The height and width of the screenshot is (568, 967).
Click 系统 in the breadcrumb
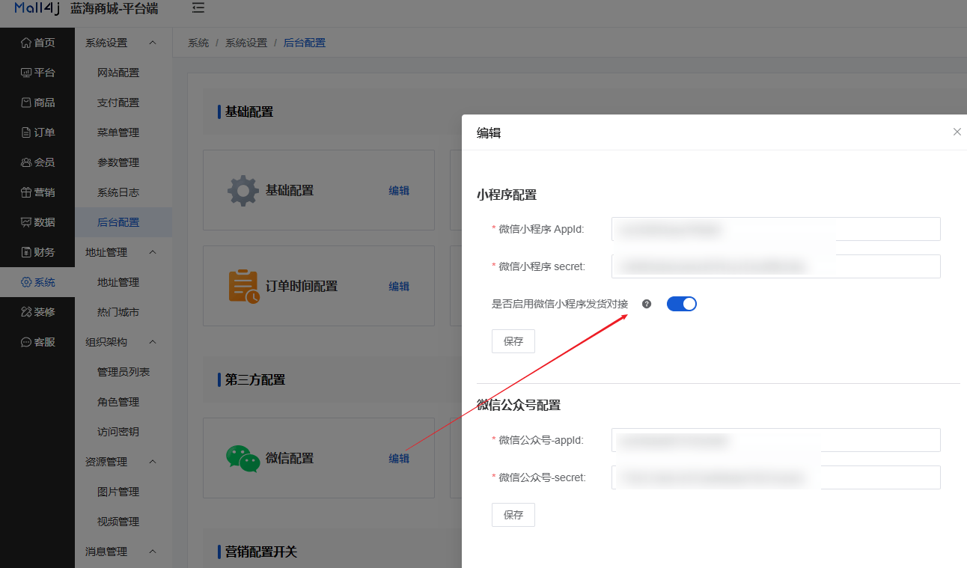click(198, 43)
